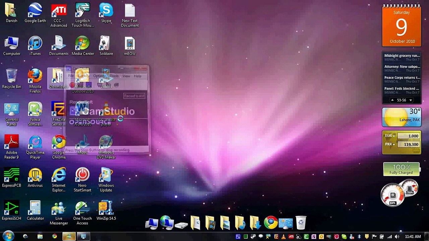Viewport: 429px width, 241px height.
Task: Launch the Antivirus desktop shortcut
Action: click(35, 178)
